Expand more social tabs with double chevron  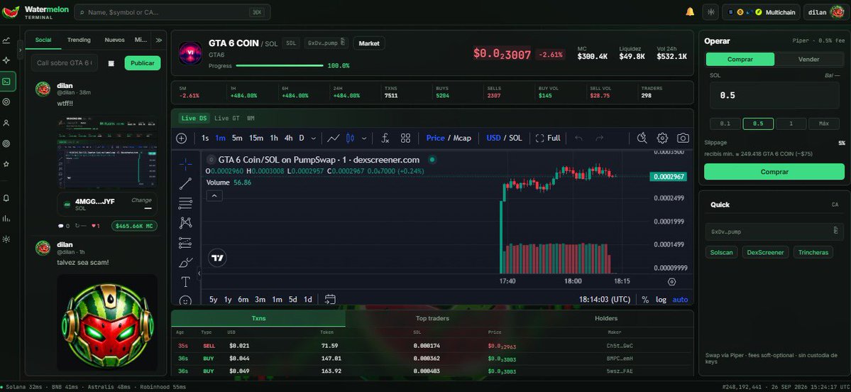[158, 40]
